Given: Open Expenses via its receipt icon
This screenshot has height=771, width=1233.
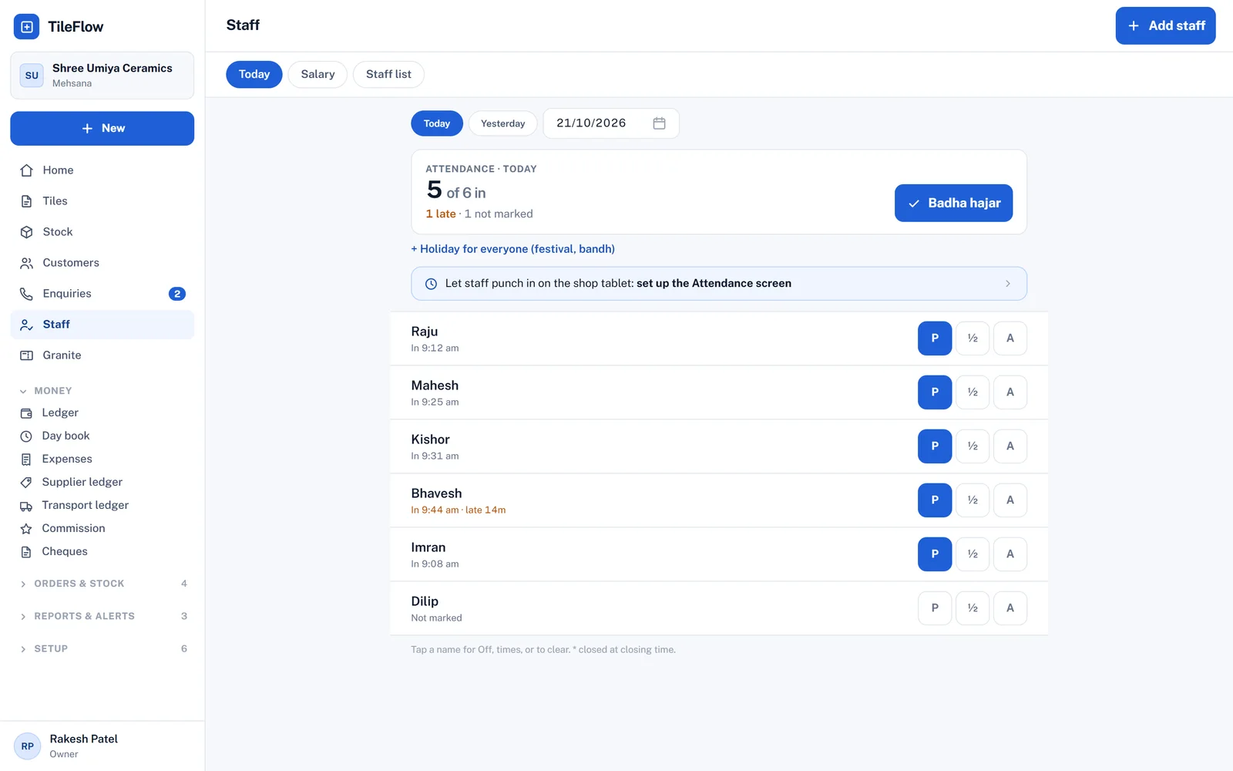Looking at the screenshot, I should pyautogui.click(x=26, y=460).
